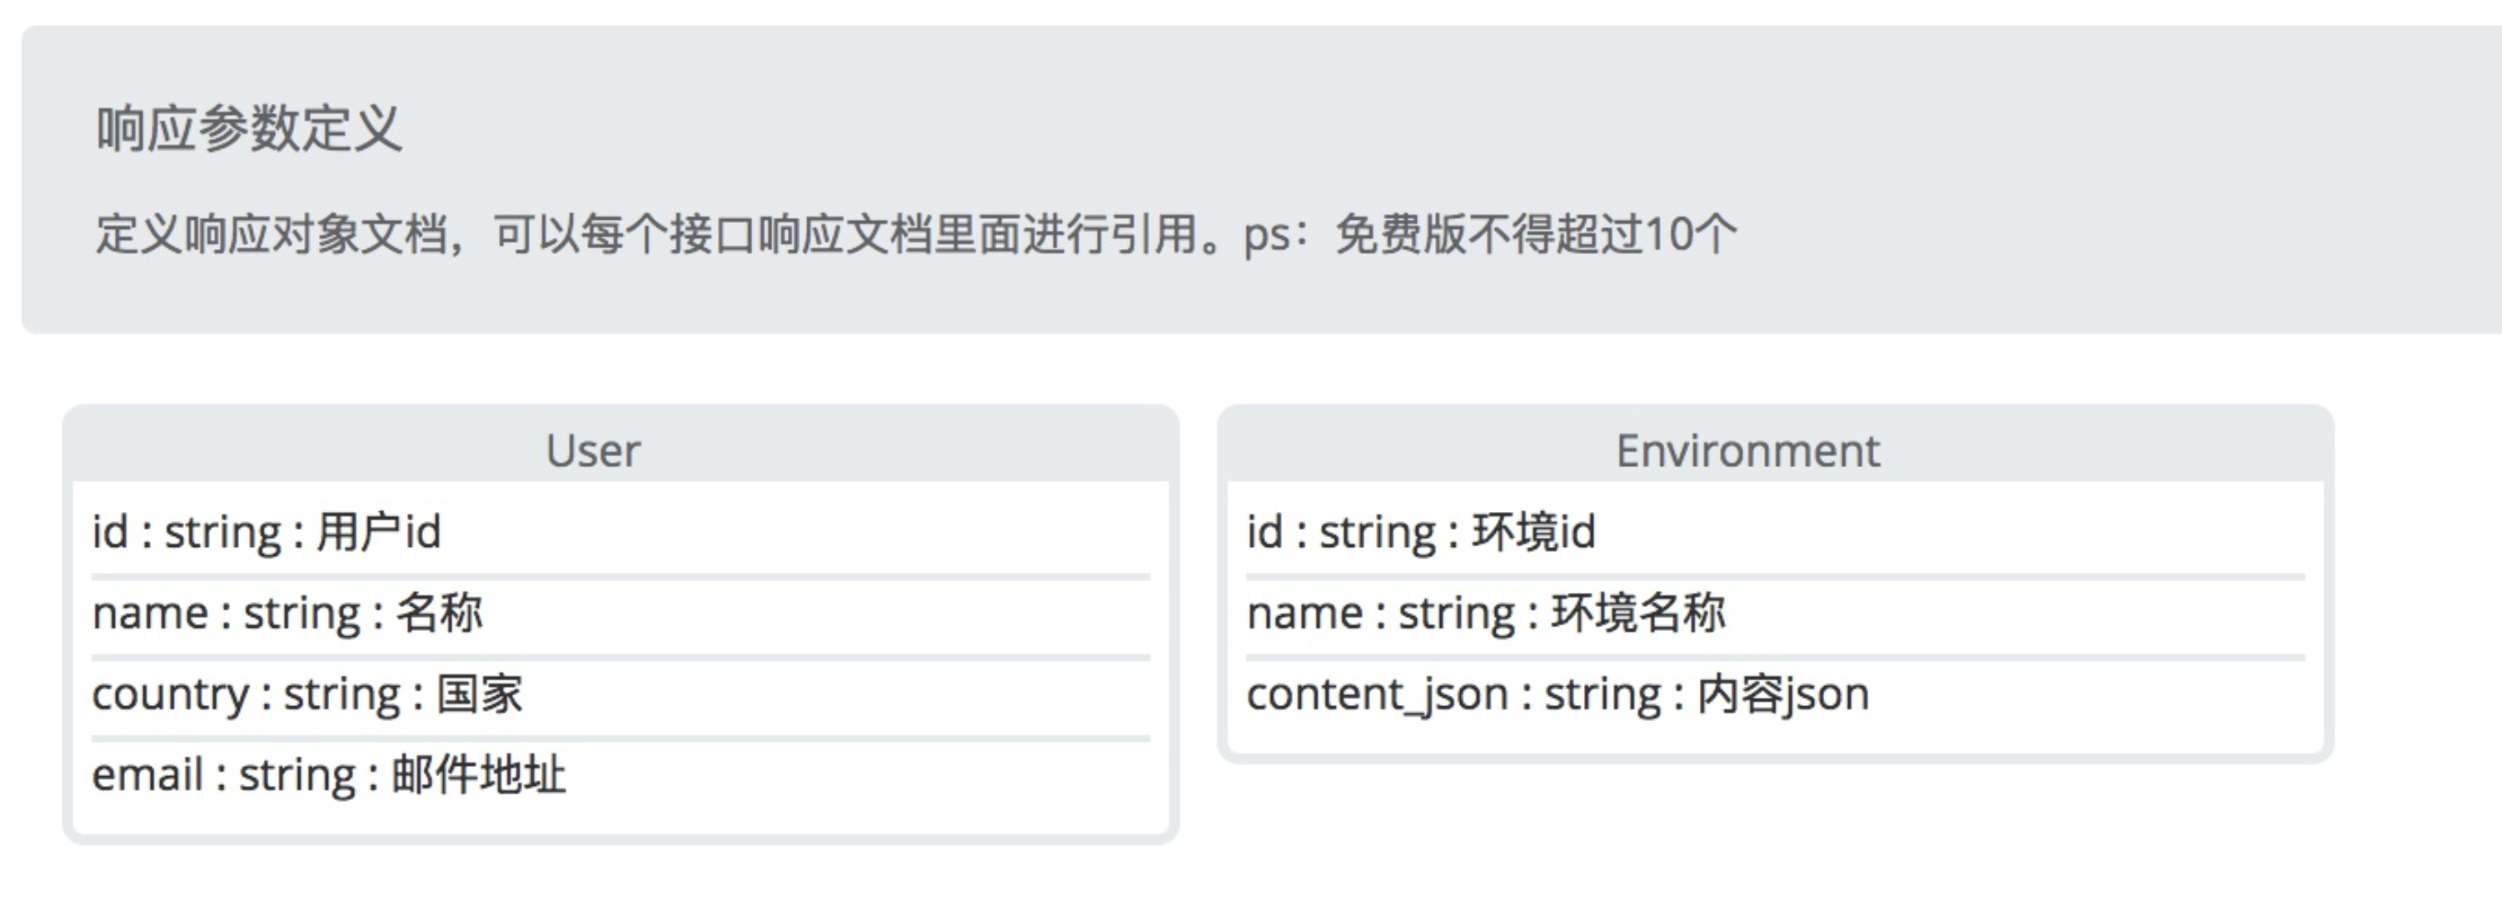Click the 免费版不得超过10个 note
The width and height of the screenshot is (2502, 920).
pos(1535,234)
